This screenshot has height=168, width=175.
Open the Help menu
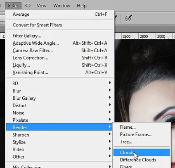pyautogui.click(x=82, y=6)
